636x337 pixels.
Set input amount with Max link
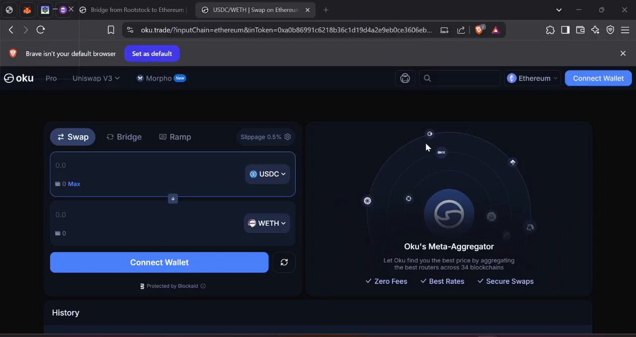74,184
